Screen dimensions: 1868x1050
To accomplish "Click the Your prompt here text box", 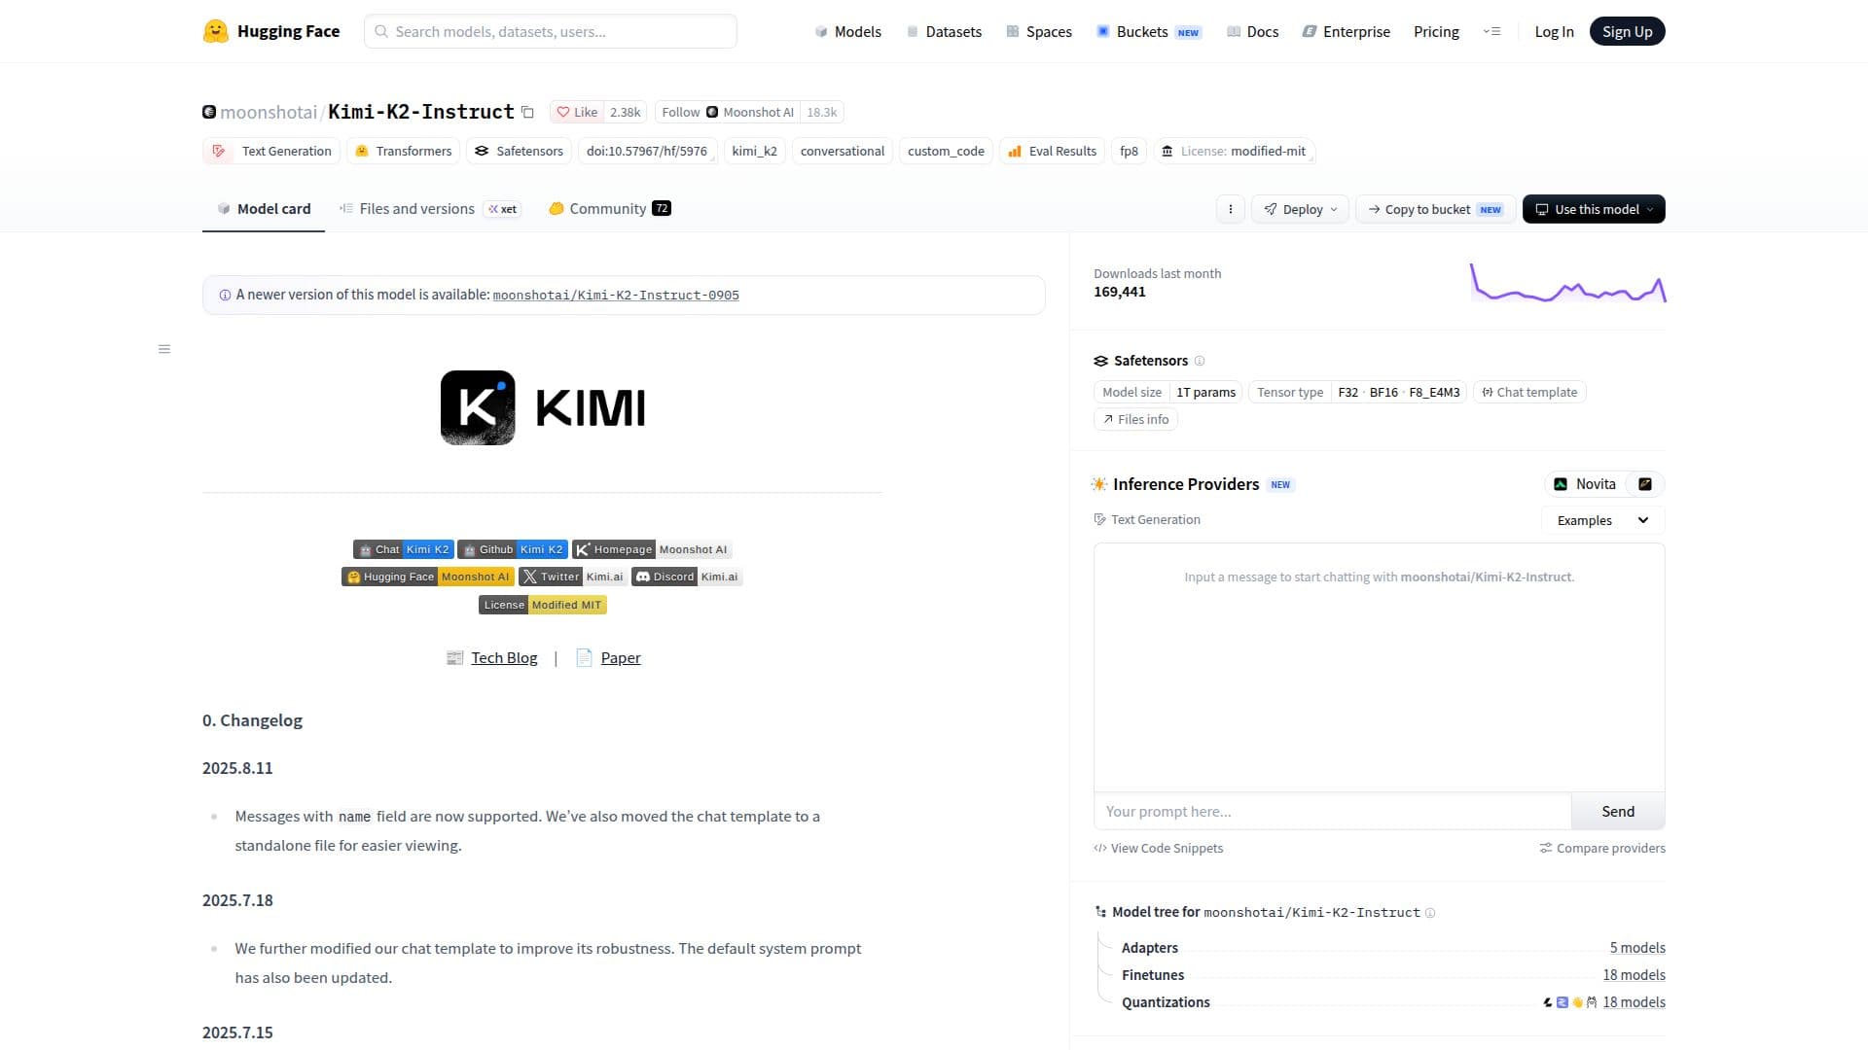I will (x=1333, y=812).
